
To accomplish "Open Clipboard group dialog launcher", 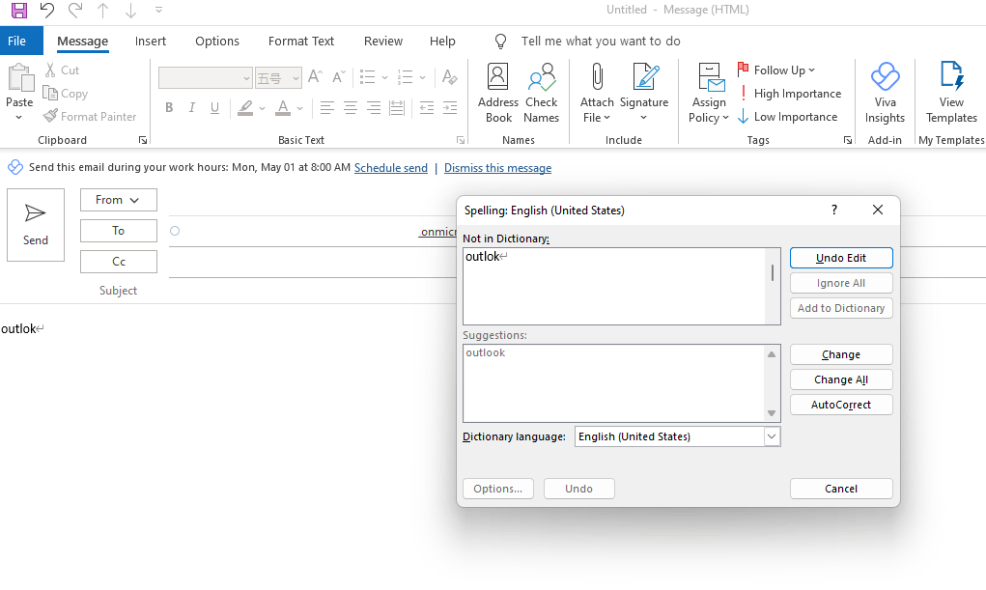I will pos(143,140).
